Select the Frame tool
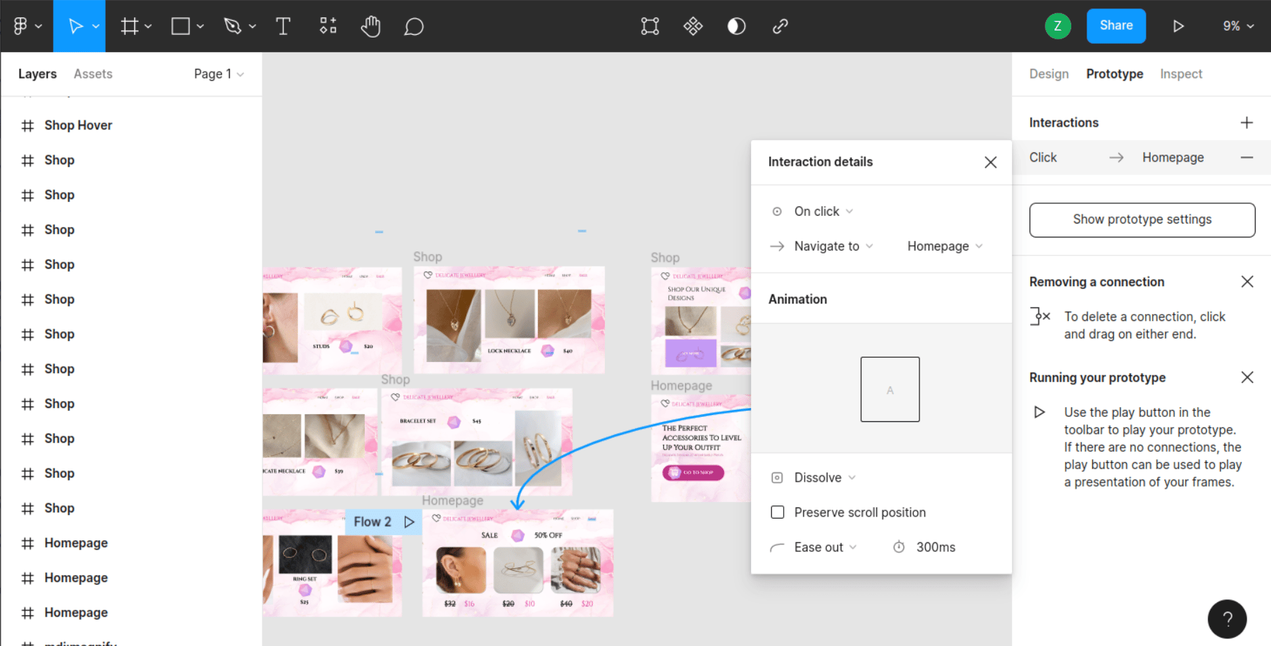This screenshot has width=1271, height=646. [129, 26]
